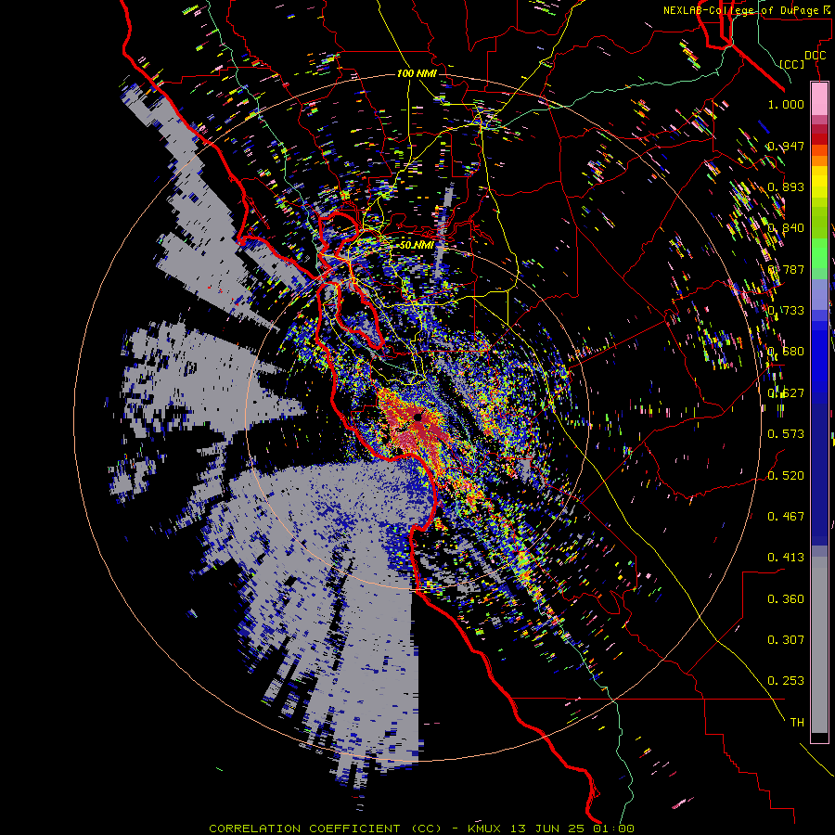
Task: Click the black radar site dot at center
Action: click(x=418, y=417)
